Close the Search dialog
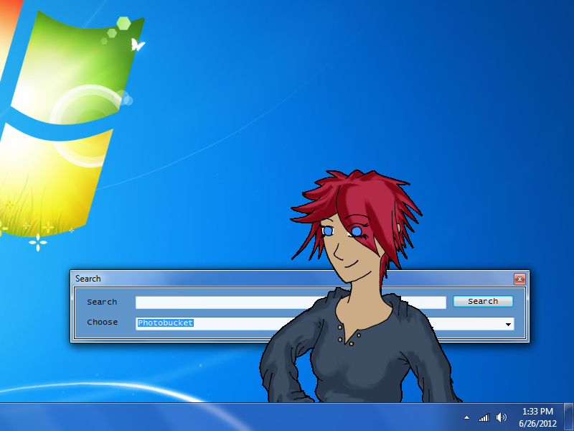 coord(519,279)
